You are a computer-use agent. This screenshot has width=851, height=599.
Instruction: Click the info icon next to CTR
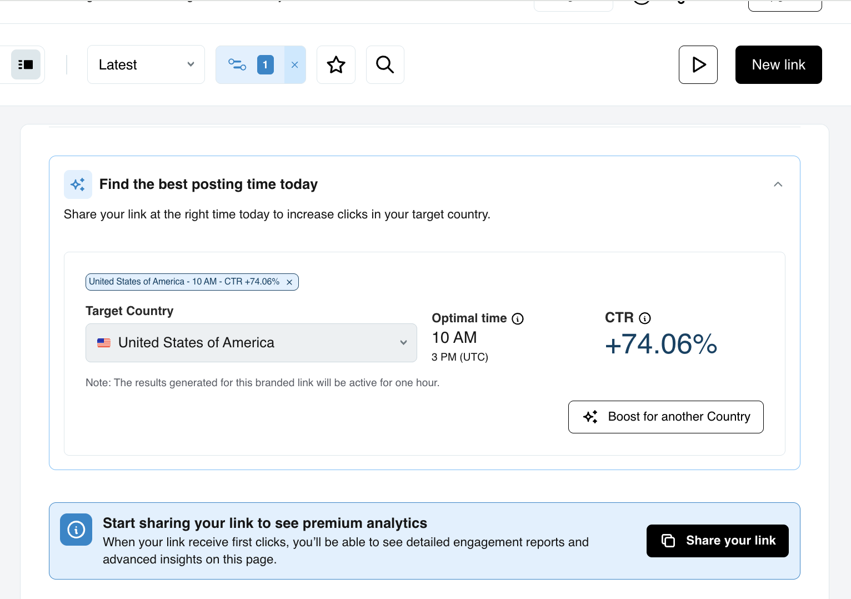pos(645,318)
